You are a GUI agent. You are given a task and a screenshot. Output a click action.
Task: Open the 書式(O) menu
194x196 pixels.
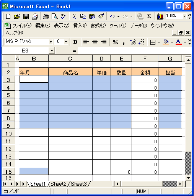[x=98, y=26]
